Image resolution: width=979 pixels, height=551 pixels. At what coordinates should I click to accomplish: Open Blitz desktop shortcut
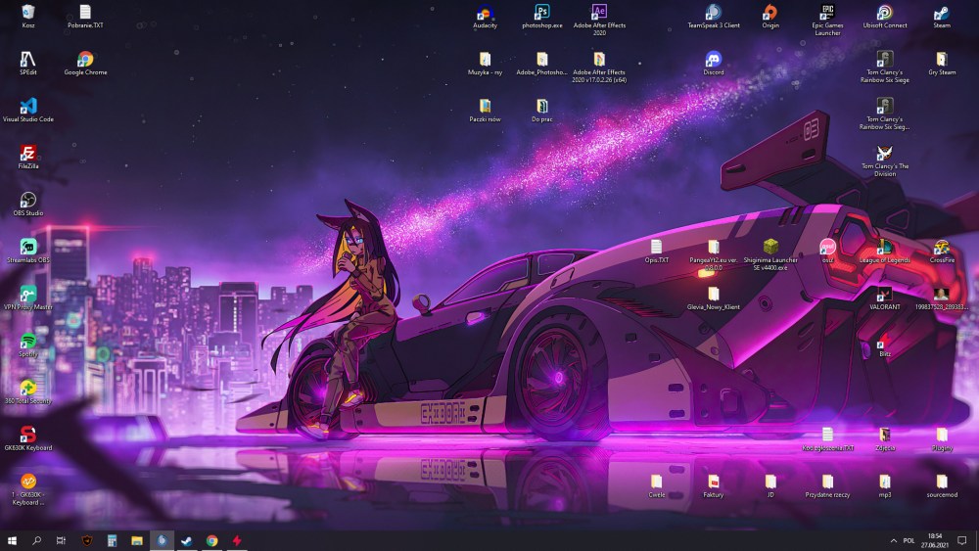click(x=885, y=344)
